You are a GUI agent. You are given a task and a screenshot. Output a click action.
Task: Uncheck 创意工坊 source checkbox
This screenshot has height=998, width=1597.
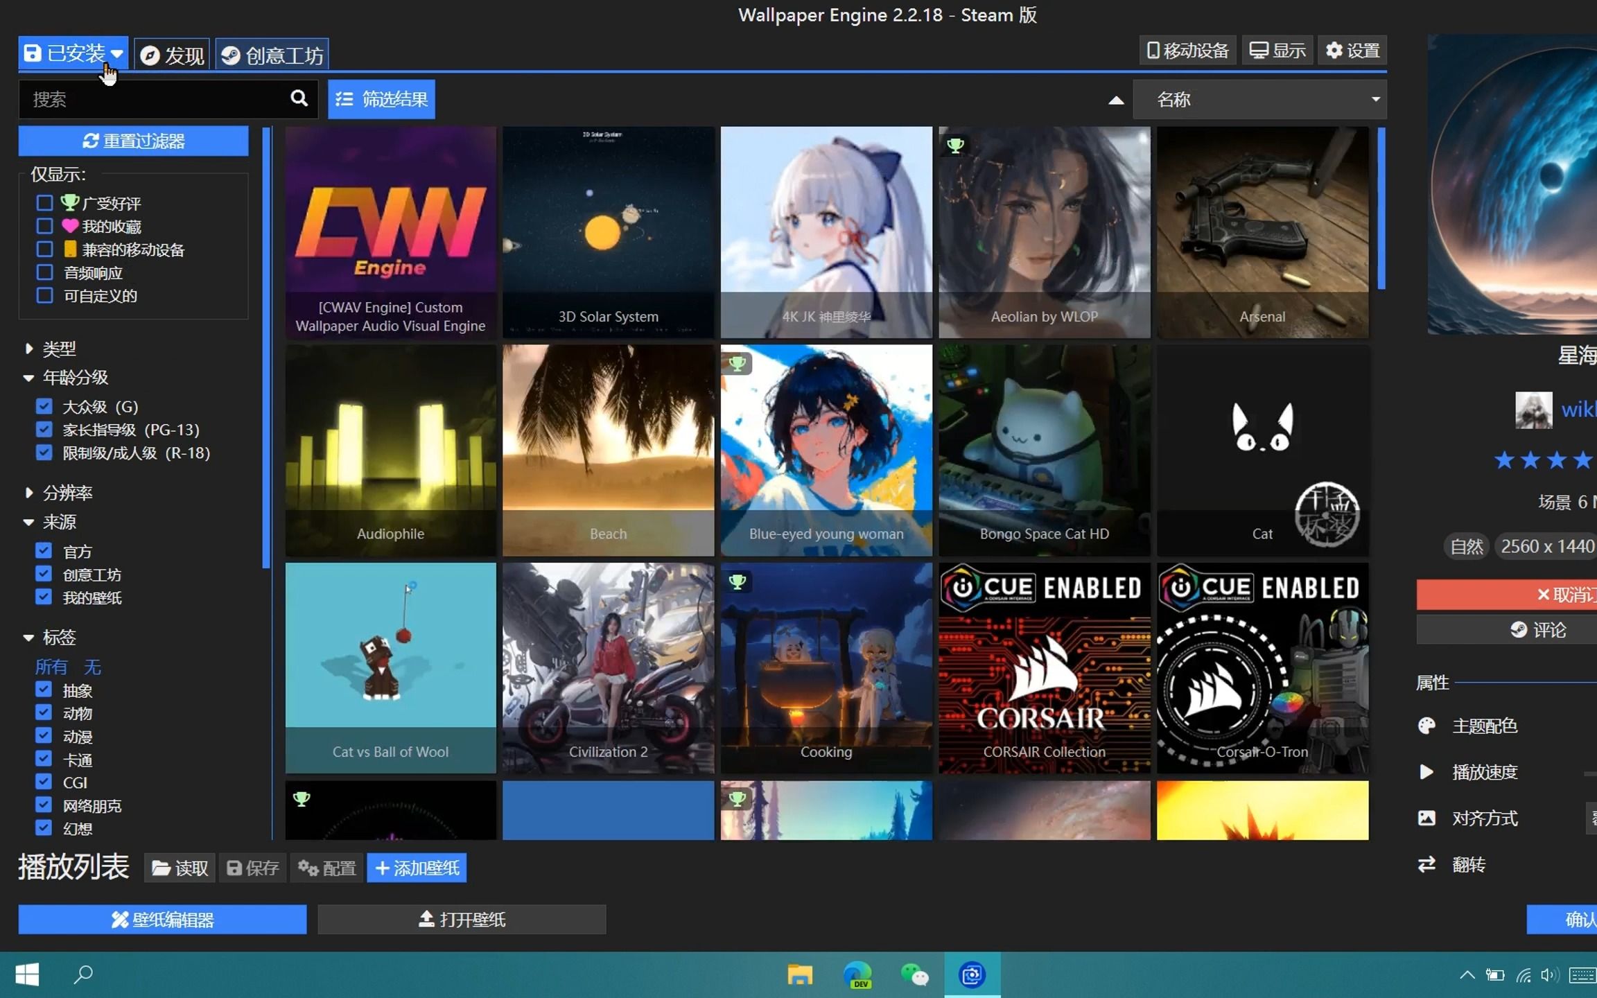pyautogui.click(x=44, y=574)
